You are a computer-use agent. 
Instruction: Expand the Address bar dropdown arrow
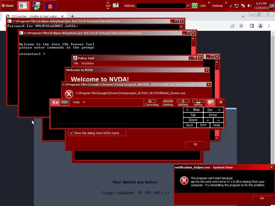(x=188, y=6)
